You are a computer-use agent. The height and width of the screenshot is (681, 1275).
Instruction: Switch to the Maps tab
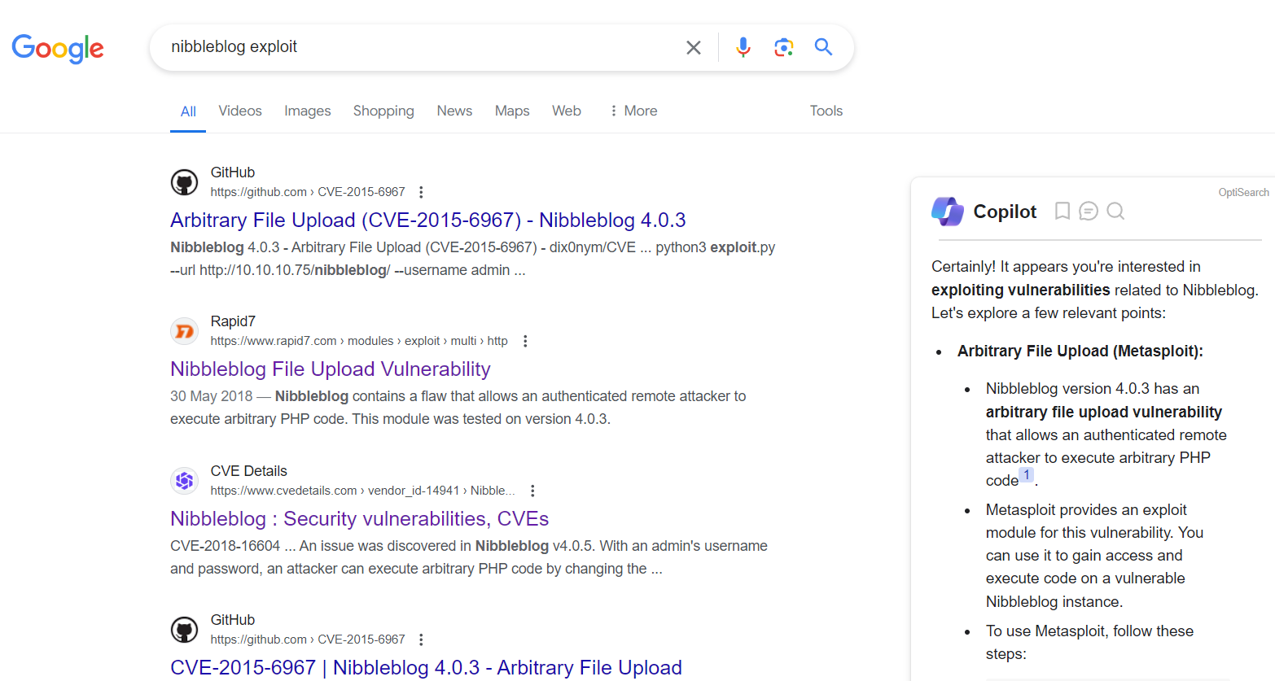pos(512,111)
